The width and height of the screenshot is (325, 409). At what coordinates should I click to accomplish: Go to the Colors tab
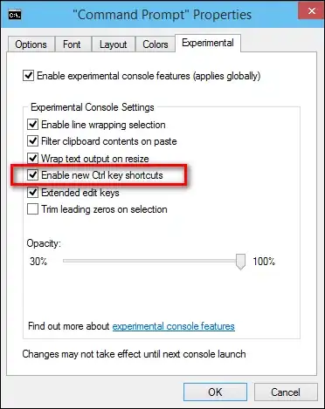156,44
